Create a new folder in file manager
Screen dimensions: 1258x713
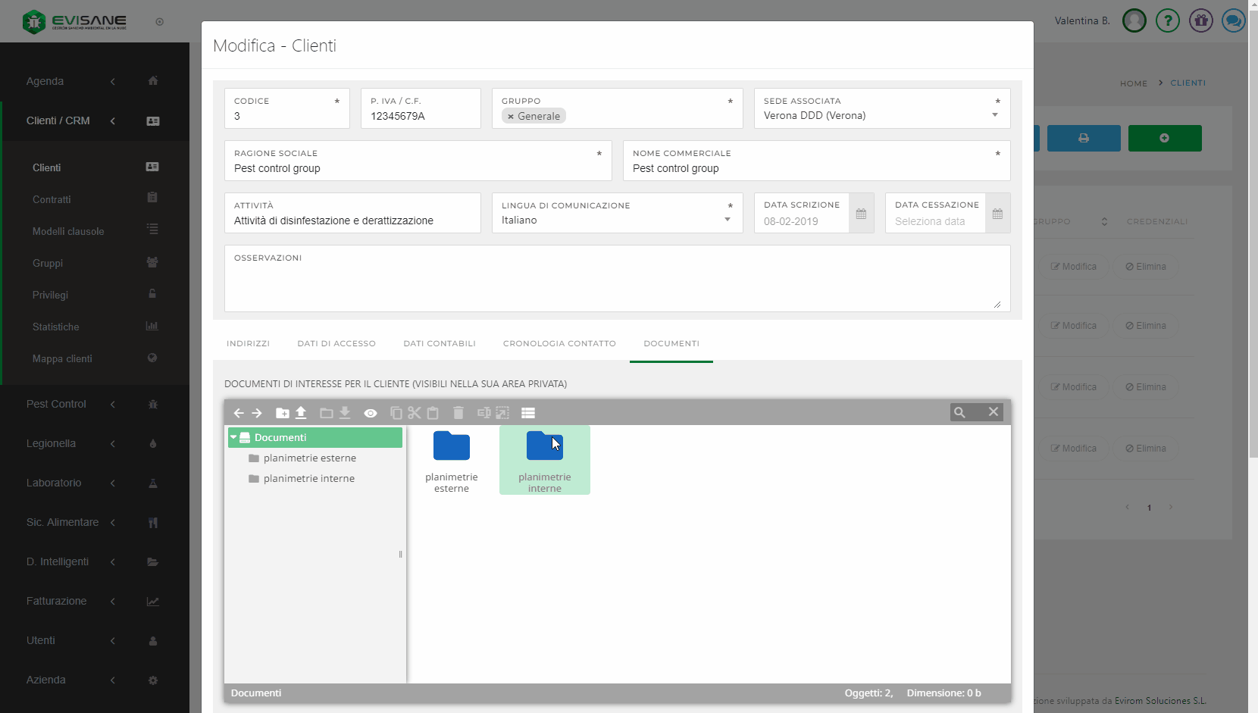(x=282, y=413)
